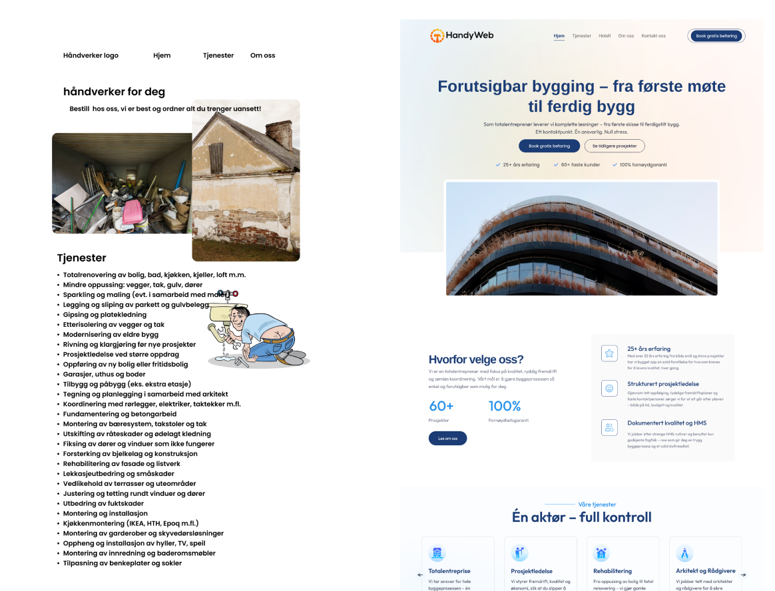Click the Les om oss button
This screenshot has height=591, width=775.
tap(447, 439)
